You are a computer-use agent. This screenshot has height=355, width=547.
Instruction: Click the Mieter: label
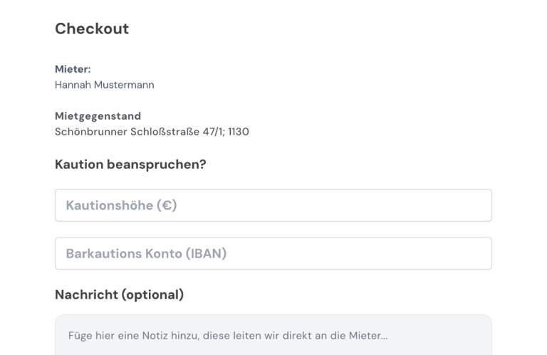tap(73, 69)
